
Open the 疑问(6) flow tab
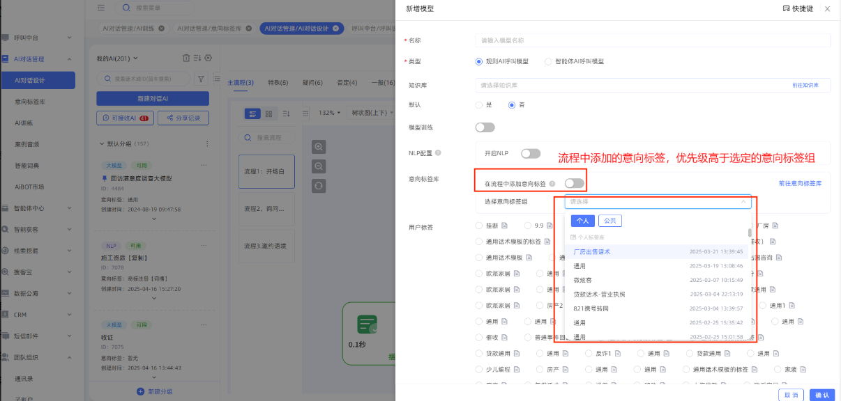312,83
